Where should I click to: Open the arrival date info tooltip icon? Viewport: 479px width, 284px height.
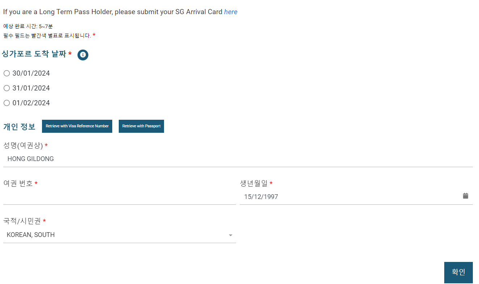tap(83, 55)
